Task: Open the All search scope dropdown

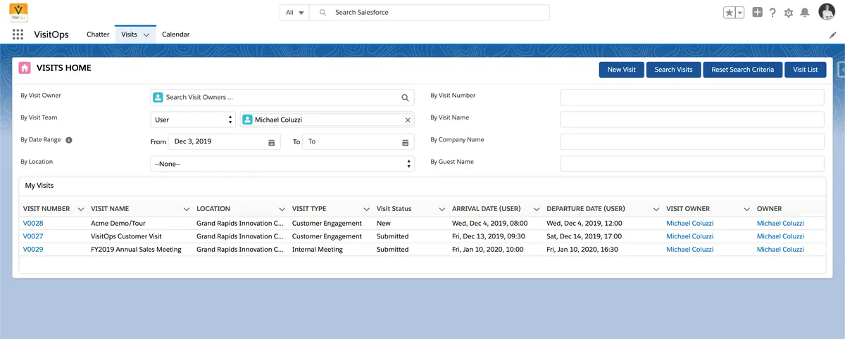Action: click(x=295, y=13)
